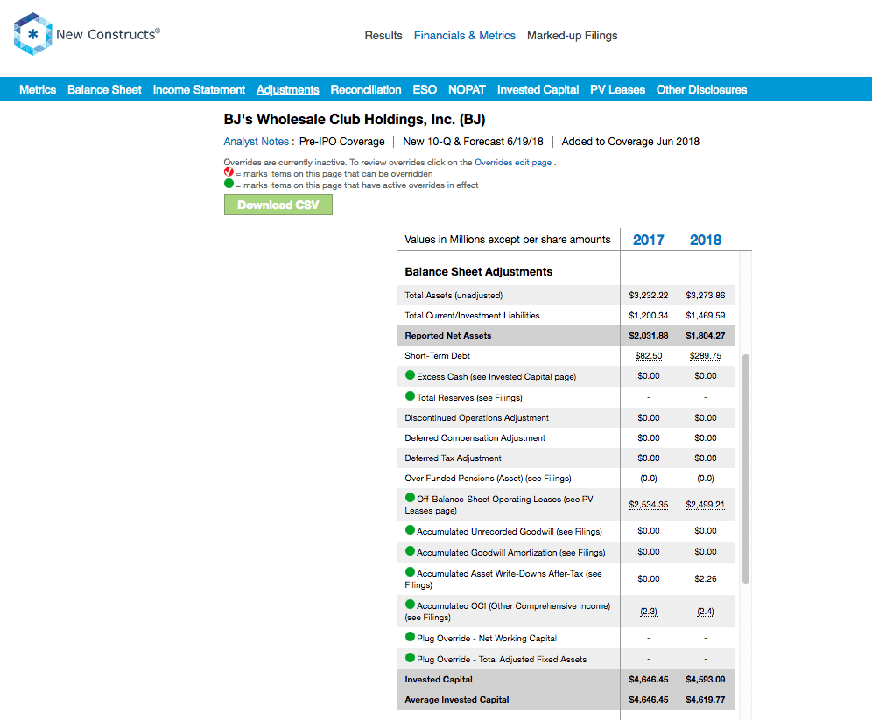Click green dot beside Off-Balance-Sheet Operating Leases

pyautogui.click(x=411, y=497)
